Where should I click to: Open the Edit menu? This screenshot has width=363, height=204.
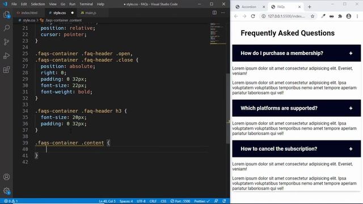[x=24, y=4]
